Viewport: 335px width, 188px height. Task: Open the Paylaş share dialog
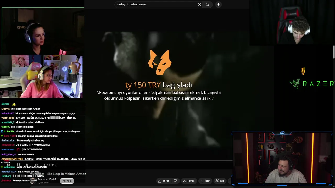189,181
